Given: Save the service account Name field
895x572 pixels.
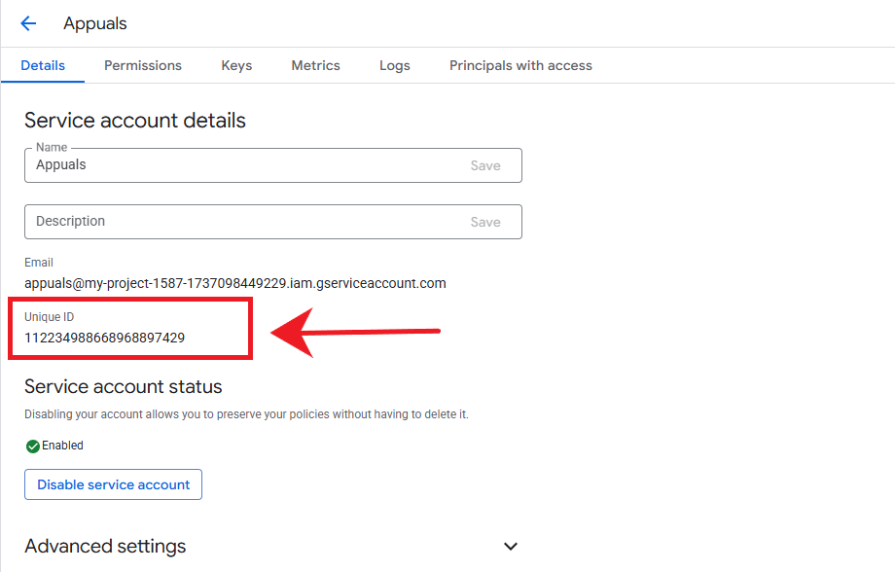Looking at the screenshot, I should pos(485,165).
